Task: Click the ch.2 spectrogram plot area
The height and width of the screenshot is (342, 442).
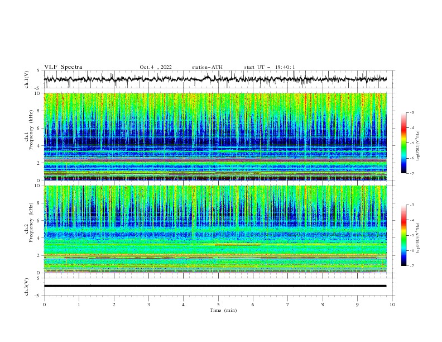Action: pyautogui.click(x=215, y=229)
